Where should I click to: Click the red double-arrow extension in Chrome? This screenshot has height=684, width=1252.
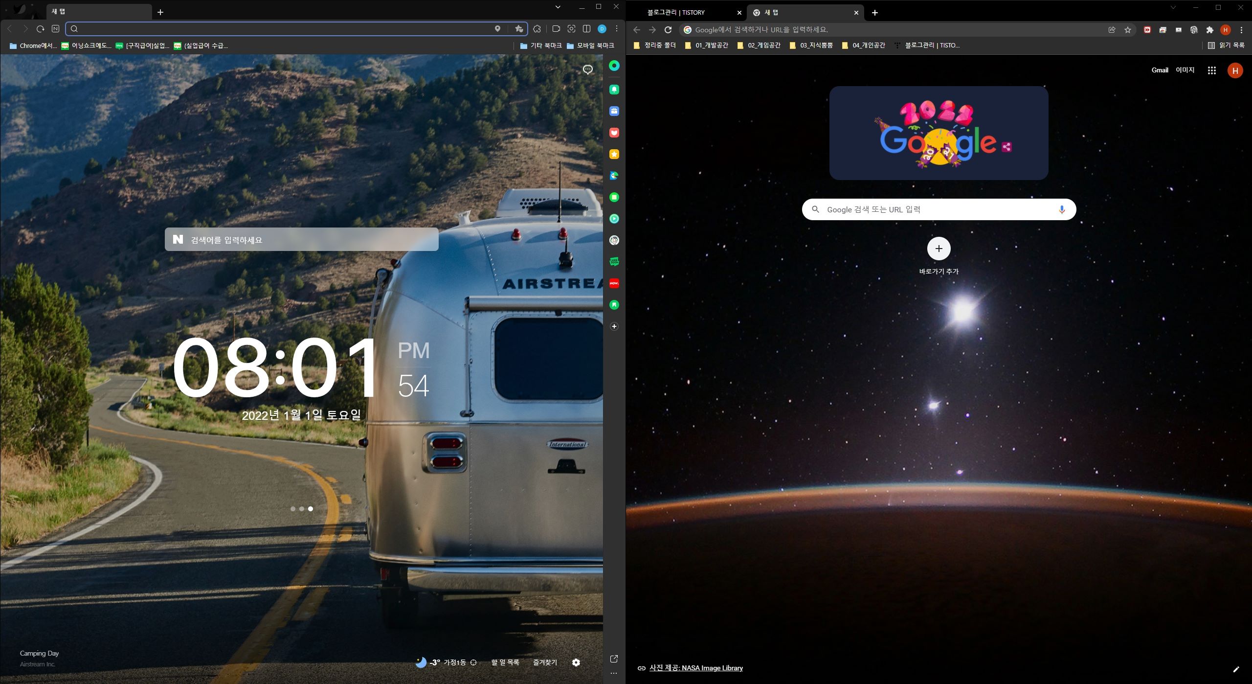[1147, 30]
